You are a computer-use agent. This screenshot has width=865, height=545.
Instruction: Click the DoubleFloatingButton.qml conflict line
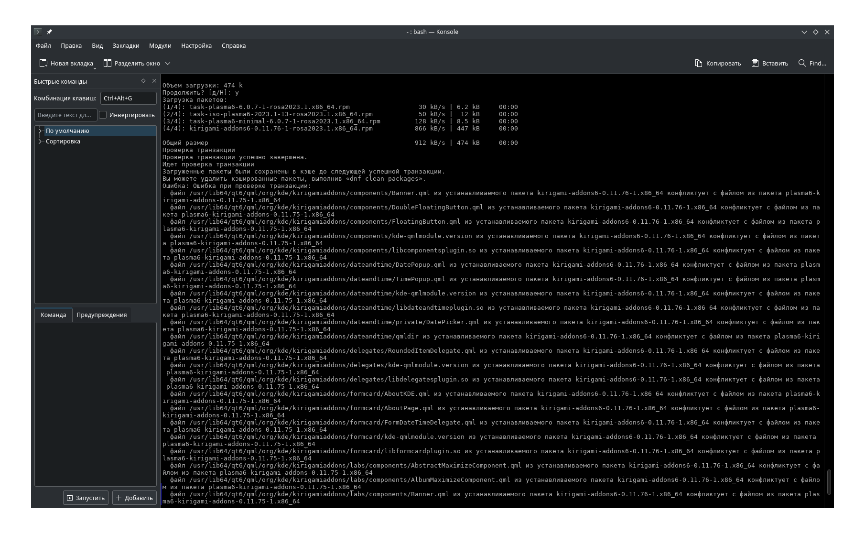point(491,211)
